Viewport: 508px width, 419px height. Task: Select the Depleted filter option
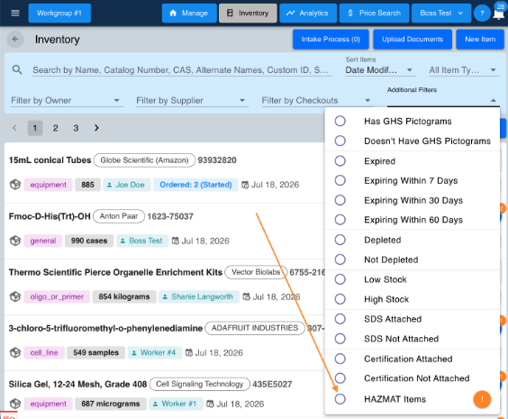tap(413, 240)
